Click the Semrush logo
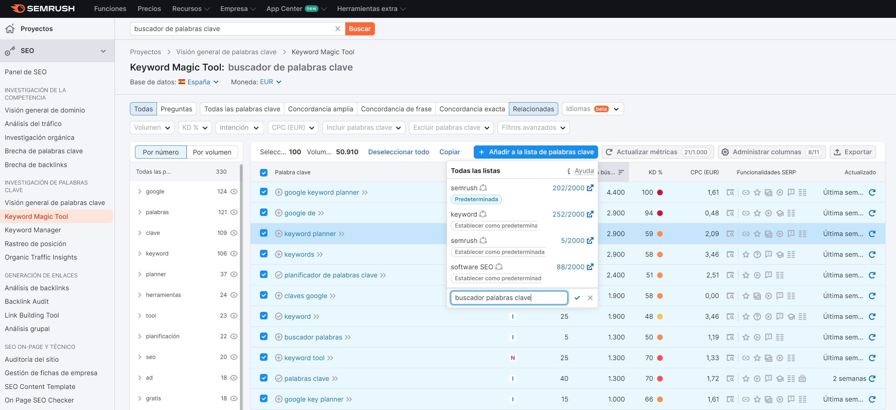This screenshot has width=896, height=410. click(x=42, y=9)
